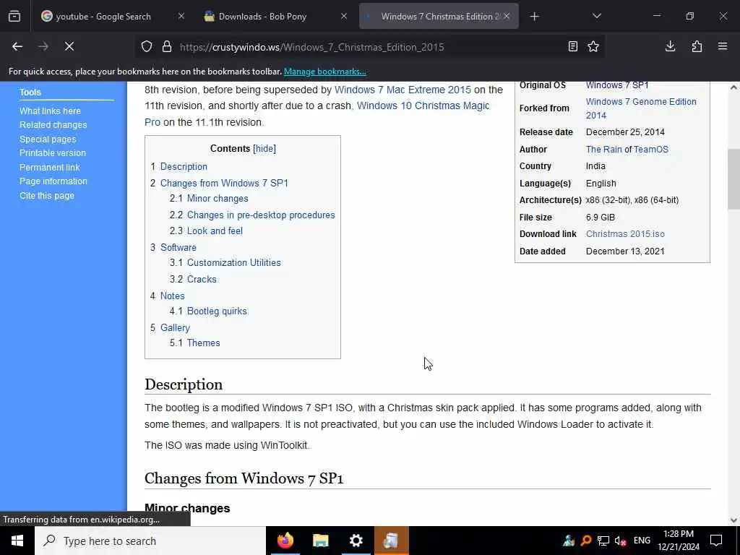Open the extensions puzzle icon
This screenshot has width=740, height=555.
697,46
